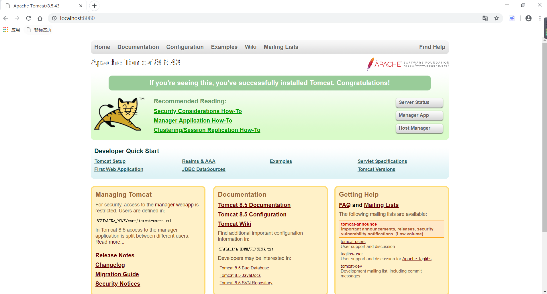
Task: Open Mailing Lists in the nav bar
Action: click(281, 47)
